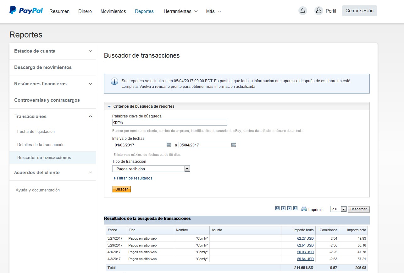
Task: Click the PayPal logo
Action: click(26, 11)
